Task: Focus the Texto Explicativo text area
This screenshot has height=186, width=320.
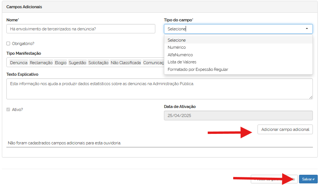Action: 159,89
